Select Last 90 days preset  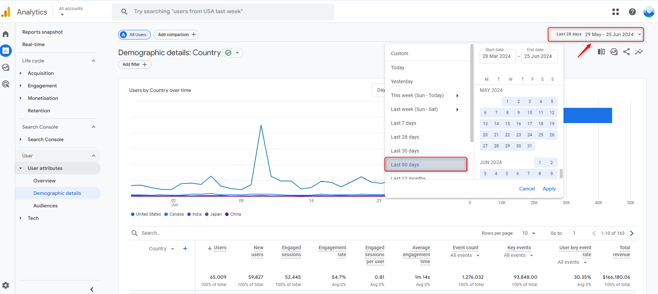(x=426, y=165)
